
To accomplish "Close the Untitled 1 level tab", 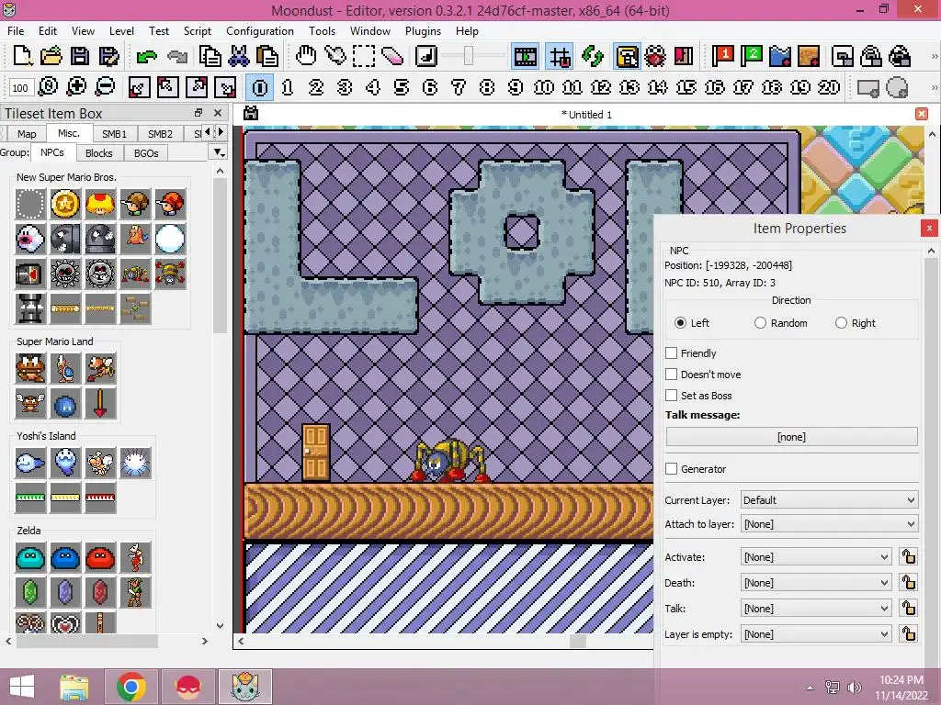I will [x=922, y=114].
